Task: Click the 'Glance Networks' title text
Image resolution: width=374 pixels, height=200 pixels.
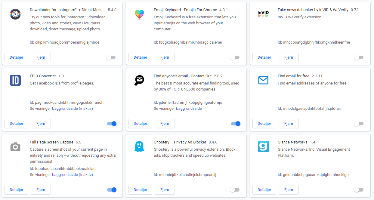Action: tap(292, 142)
